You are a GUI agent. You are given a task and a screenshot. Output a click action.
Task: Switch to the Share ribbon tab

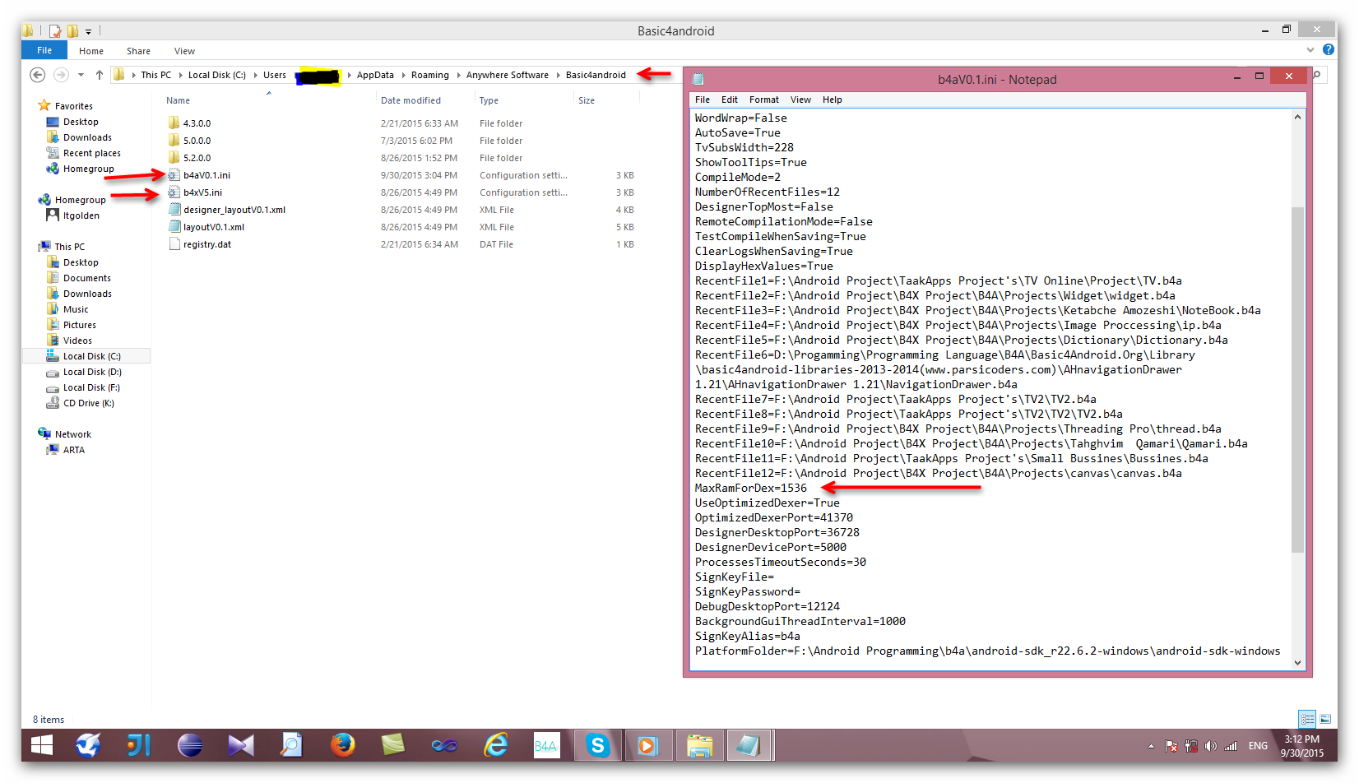(x=138, y=51)
